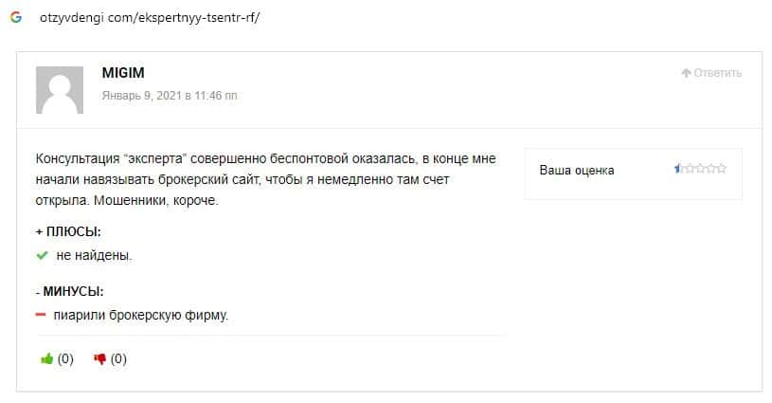Click the green thumbs-up icon
Image resolution: width=772 pixels, height=403 pixels.
(x=46, y=359)
